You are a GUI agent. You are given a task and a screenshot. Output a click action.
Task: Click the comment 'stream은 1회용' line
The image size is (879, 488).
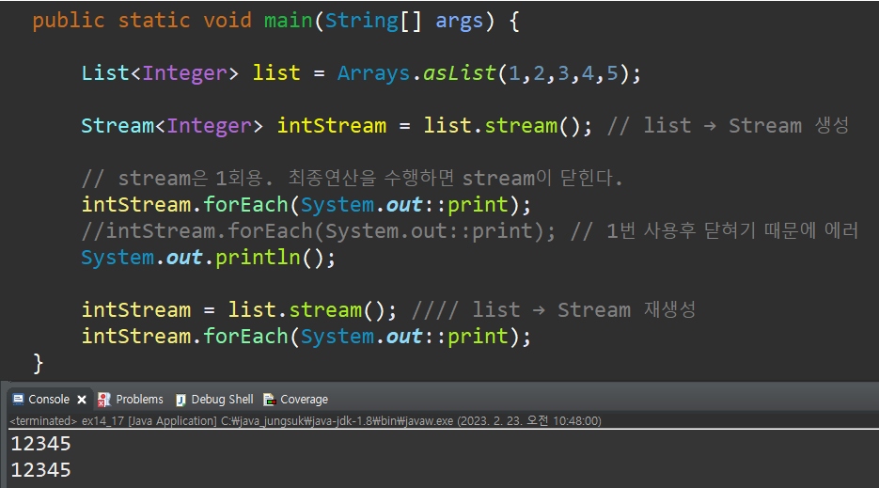352,179
